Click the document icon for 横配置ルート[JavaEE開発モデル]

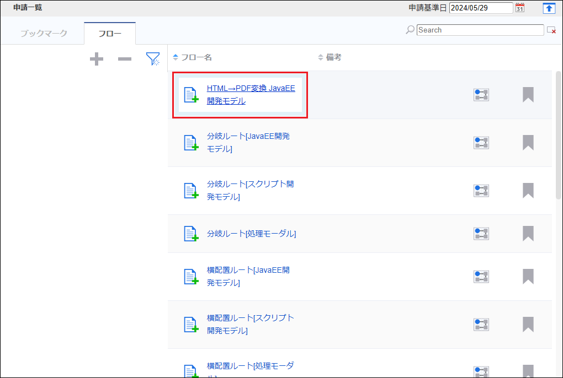(191, 277)
